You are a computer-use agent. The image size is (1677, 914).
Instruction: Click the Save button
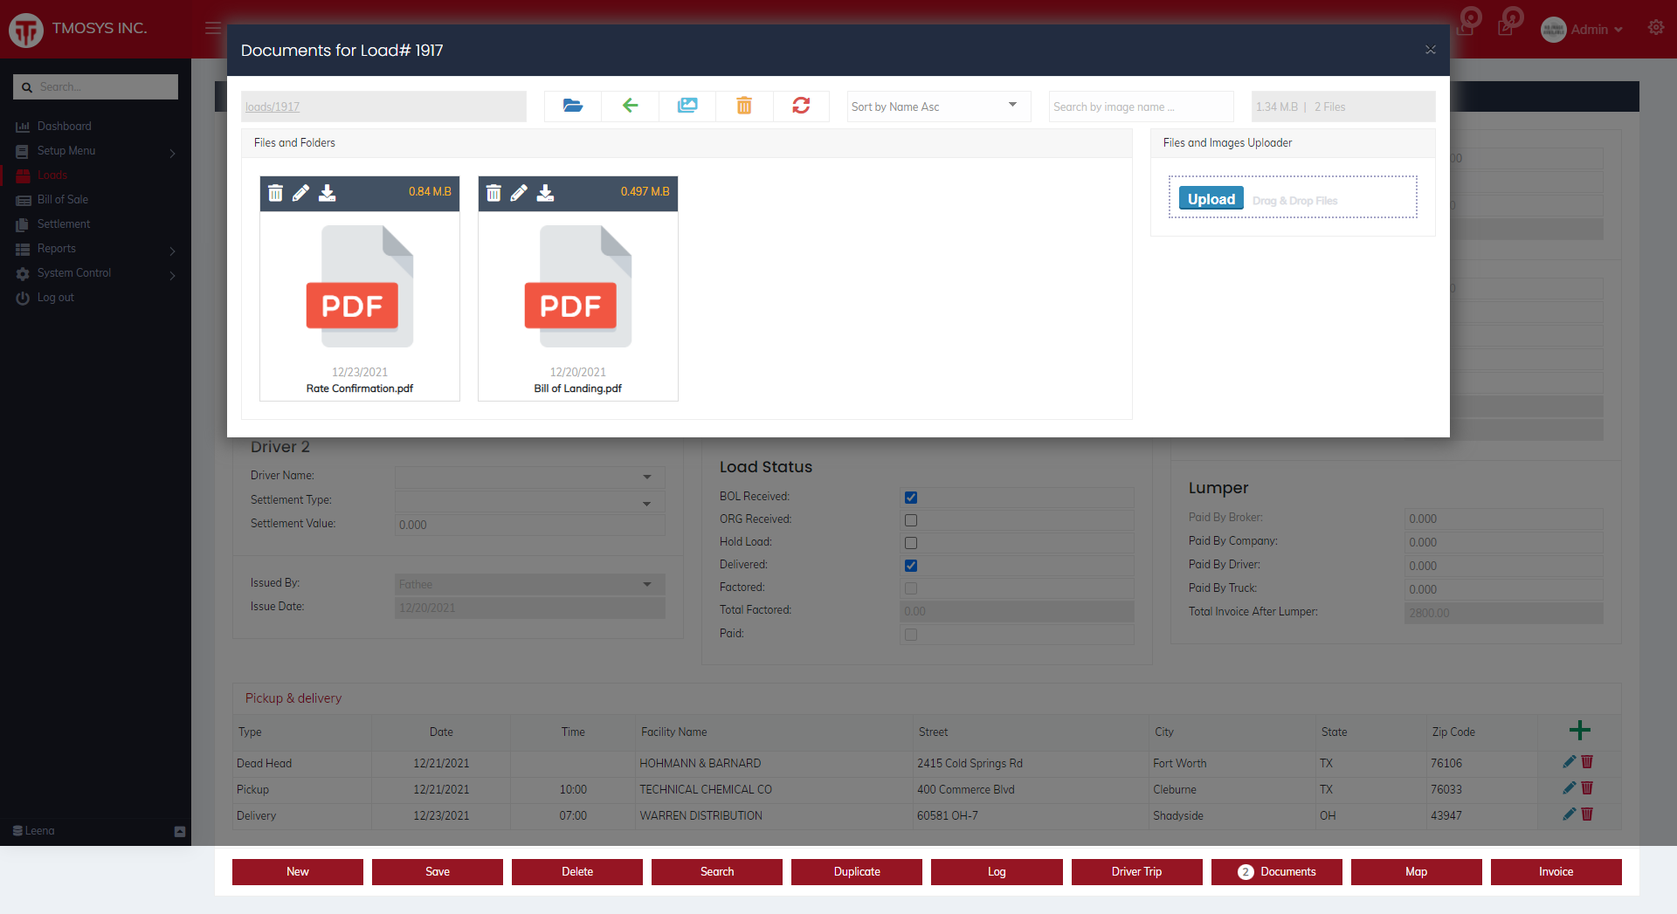tap(438, 871)
